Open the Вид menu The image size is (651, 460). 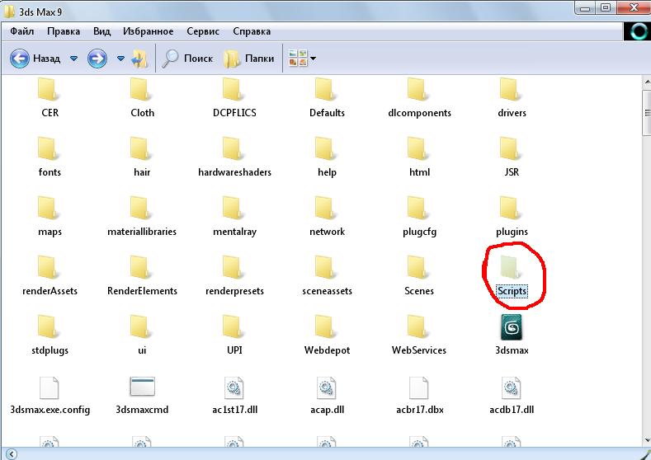coord(101,31)
